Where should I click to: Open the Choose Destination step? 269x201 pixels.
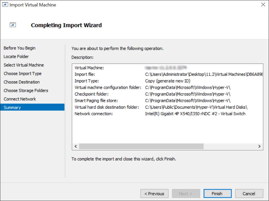22,82
